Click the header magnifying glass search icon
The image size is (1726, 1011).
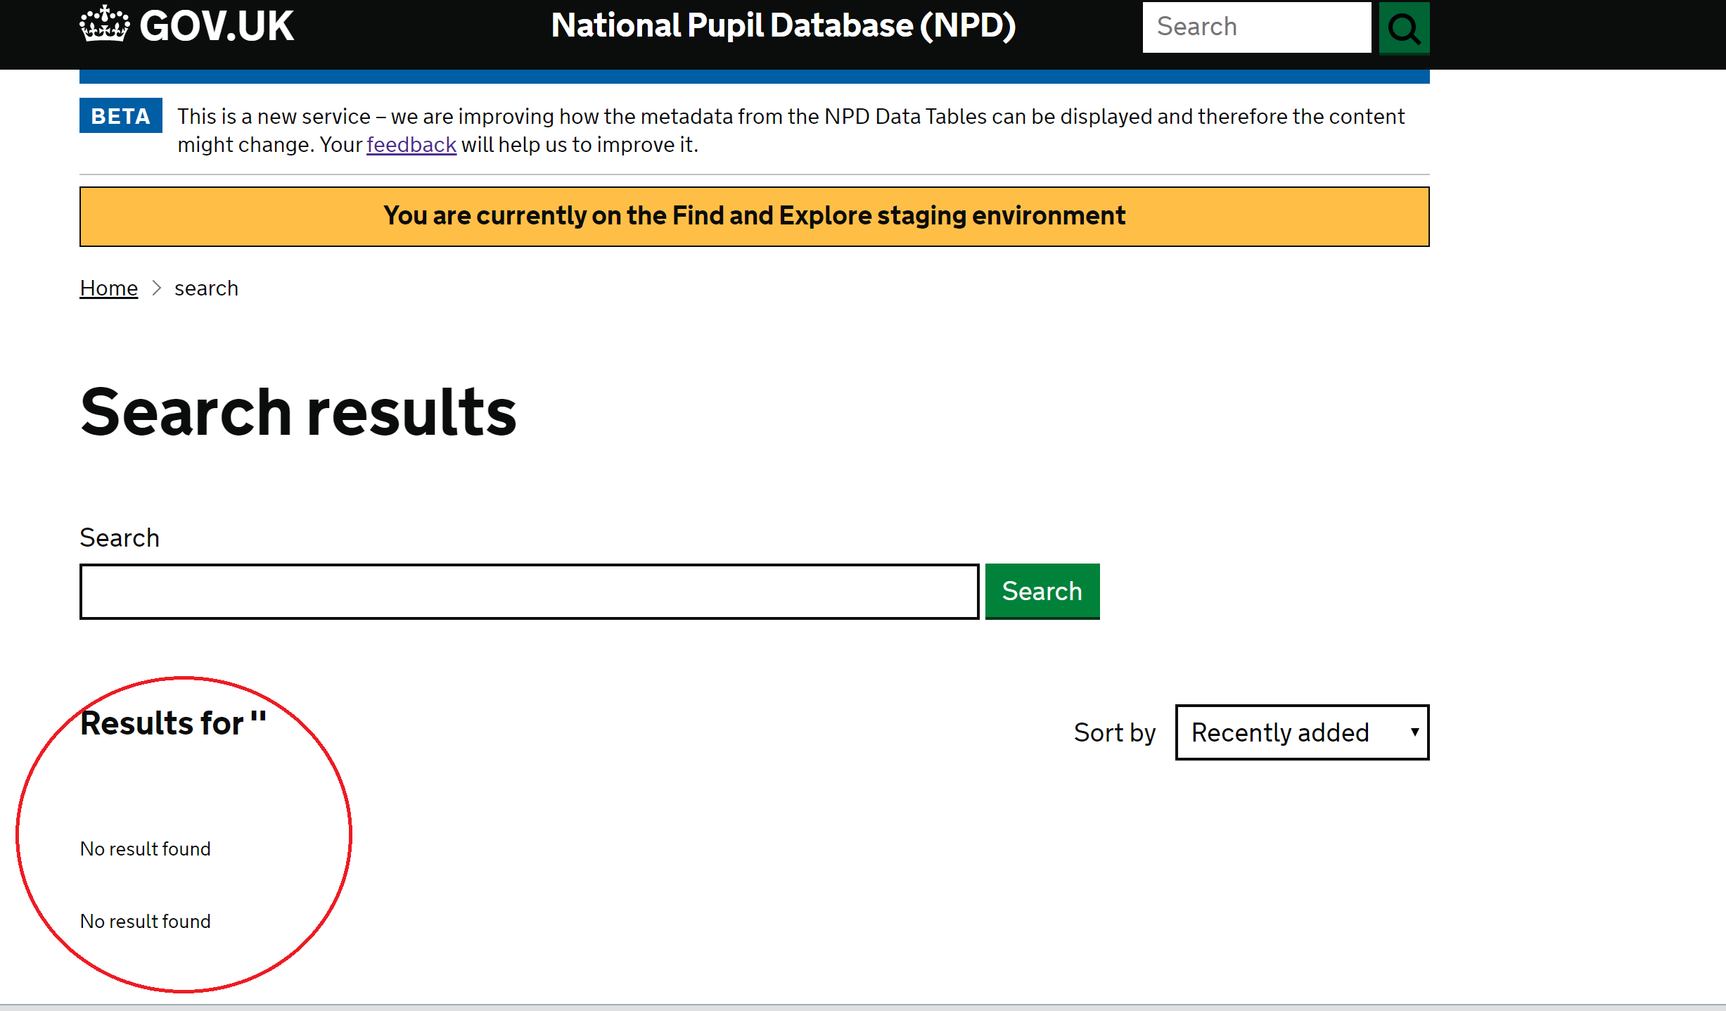[x=1404, y=28]
